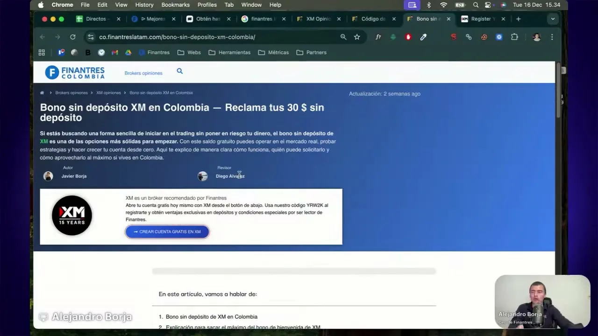598x336 pixels.
Task: Reload the current page
Action: 73,37
